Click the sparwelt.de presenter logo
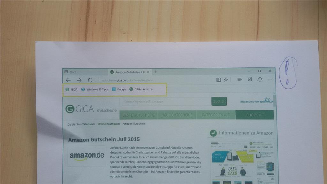This screenshot has height=184, width=327. (267, 101)
